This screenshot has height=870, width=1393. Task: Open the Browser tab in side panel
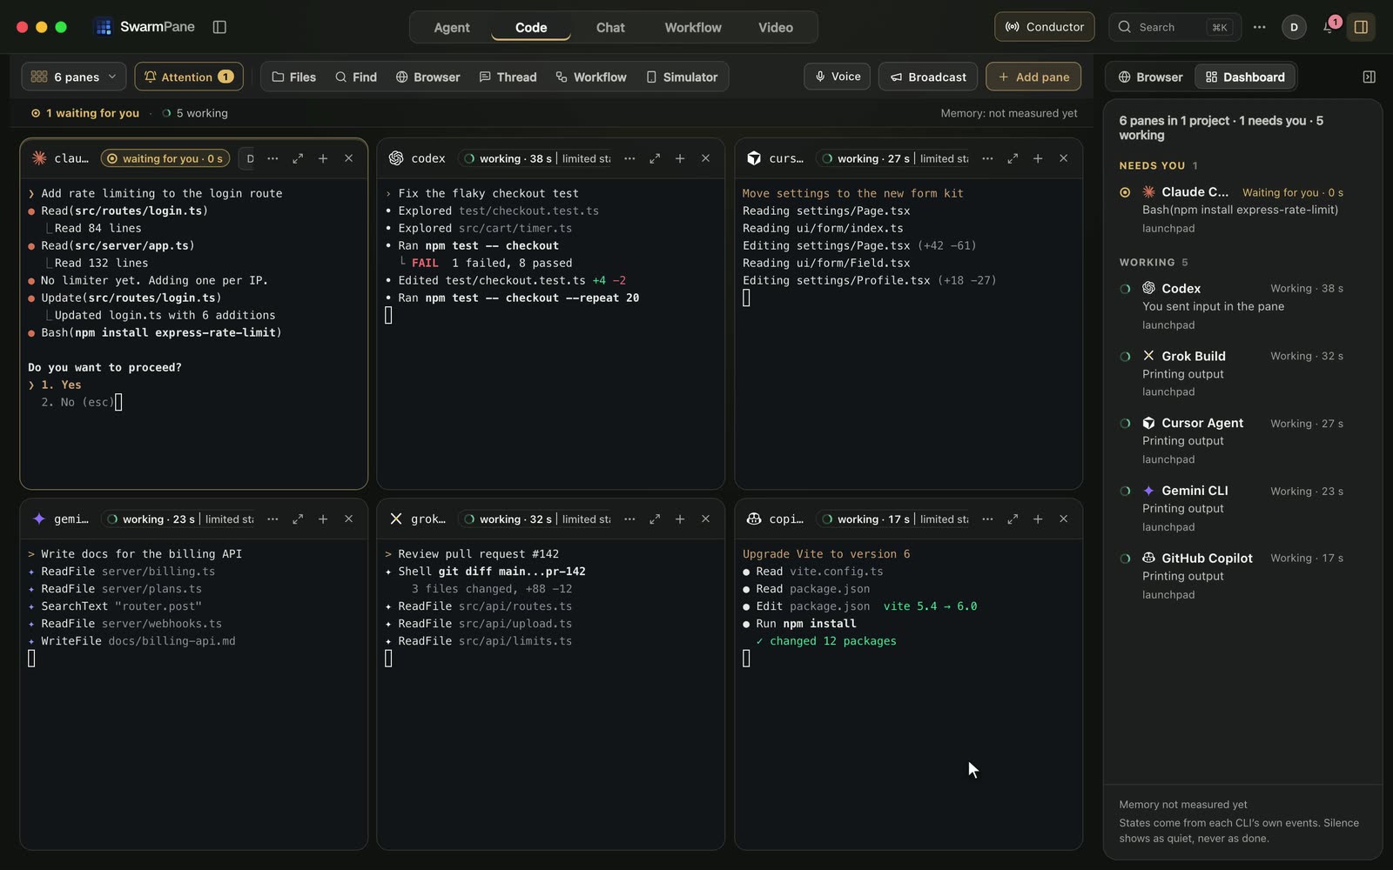tap(1151, 77)
